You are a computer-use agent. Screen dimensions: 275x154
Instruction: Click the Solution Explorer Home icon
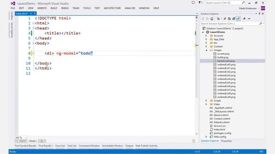212,19
